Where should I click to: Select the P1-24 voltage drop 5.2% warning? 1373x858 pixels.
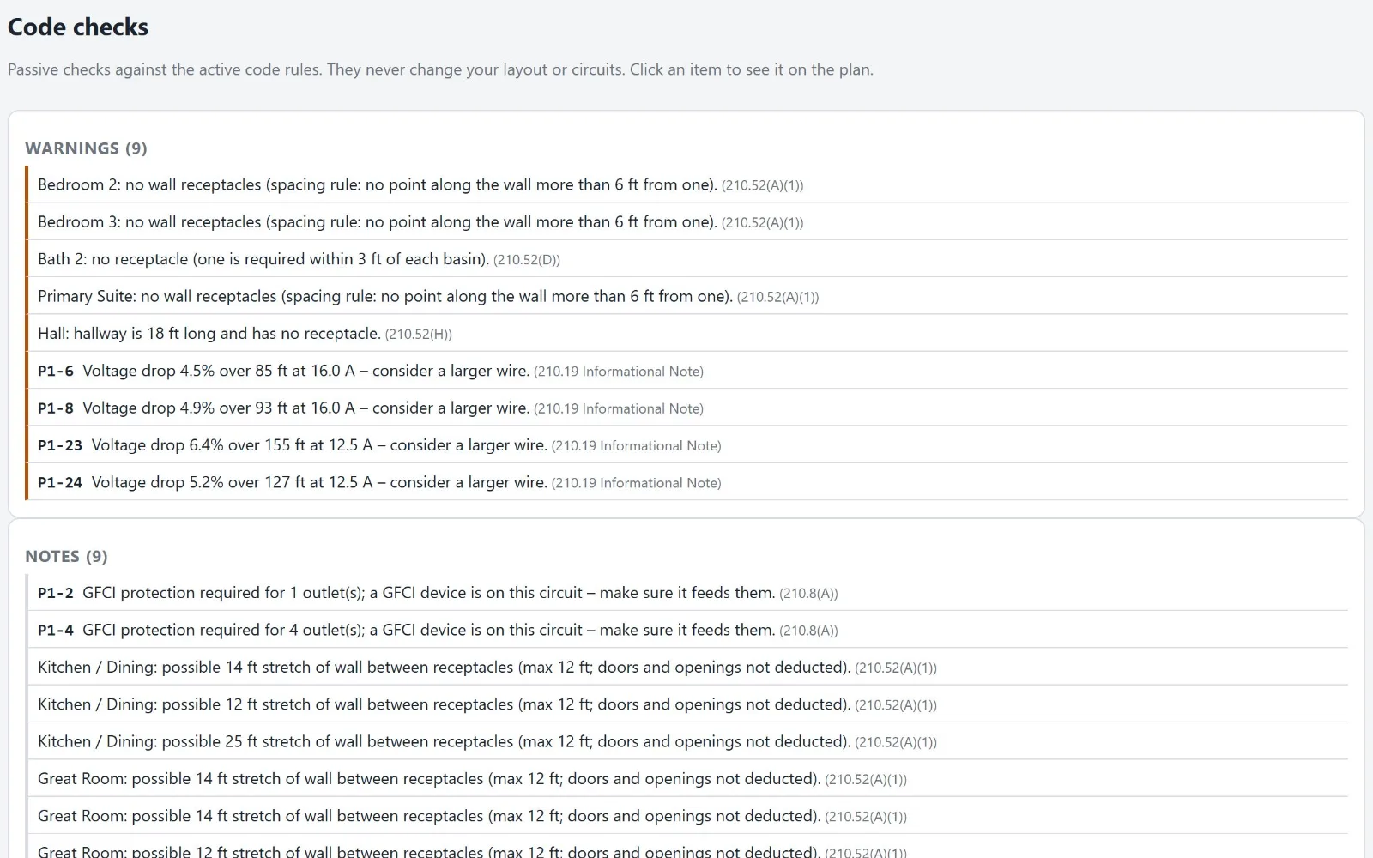pos(686,482)
